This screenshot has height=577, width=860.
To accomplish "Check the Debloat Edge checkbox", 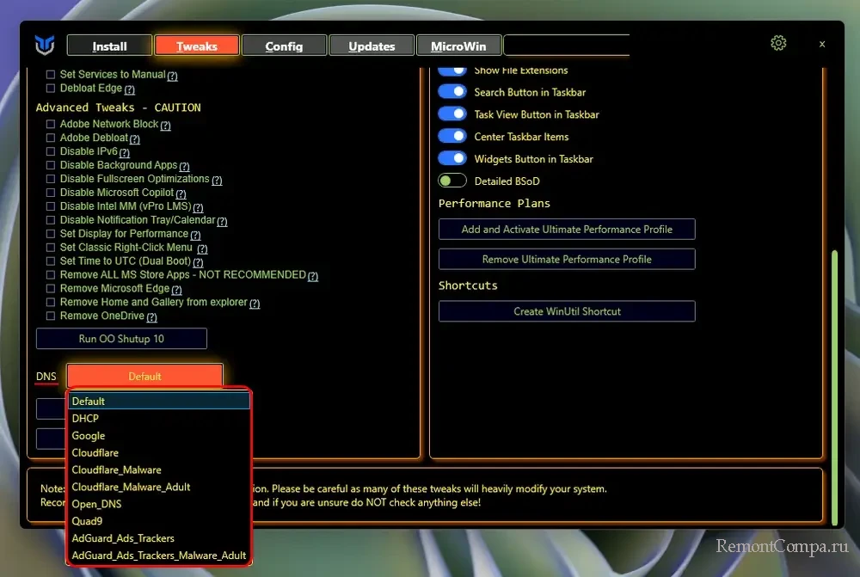I will coord(51,88).
